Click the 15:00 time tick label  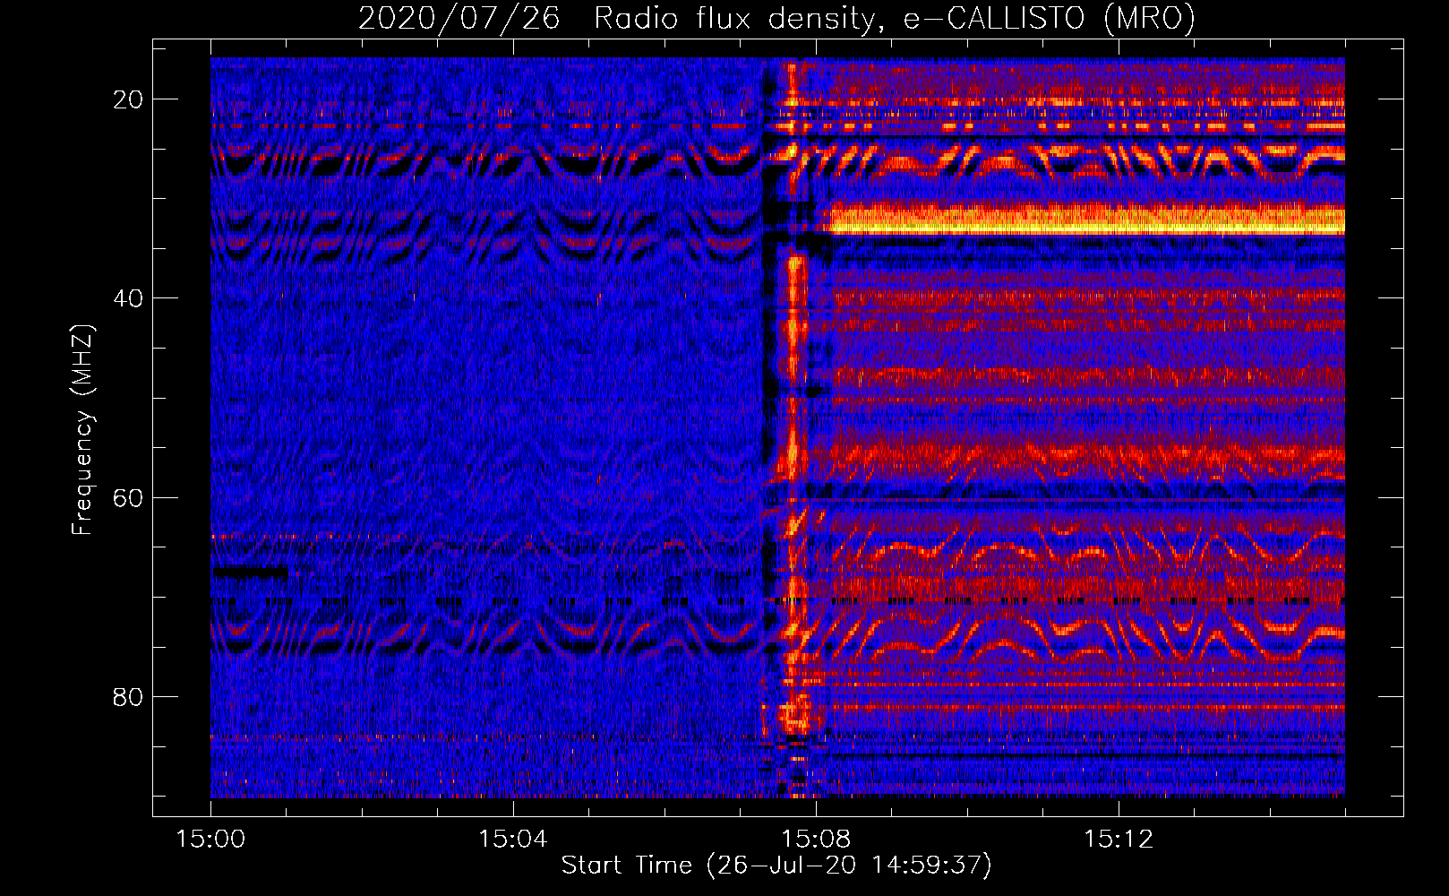pos(210,840)
